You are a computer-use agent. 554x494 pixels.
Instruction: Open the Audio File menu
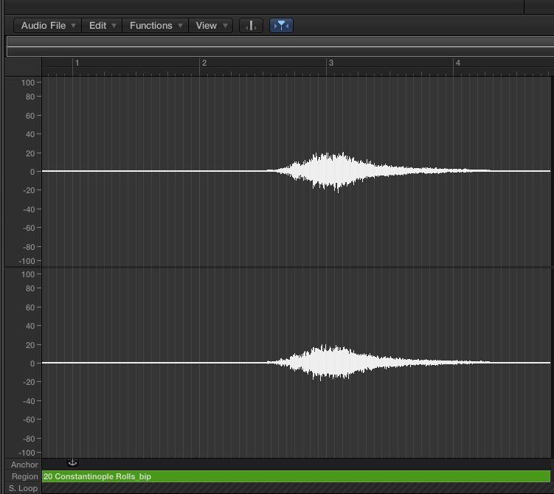[48, 25]
